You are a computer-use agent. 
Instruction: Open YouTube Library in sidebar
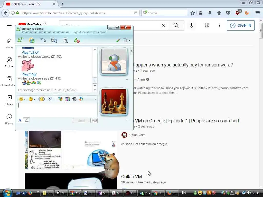(9, 100)
